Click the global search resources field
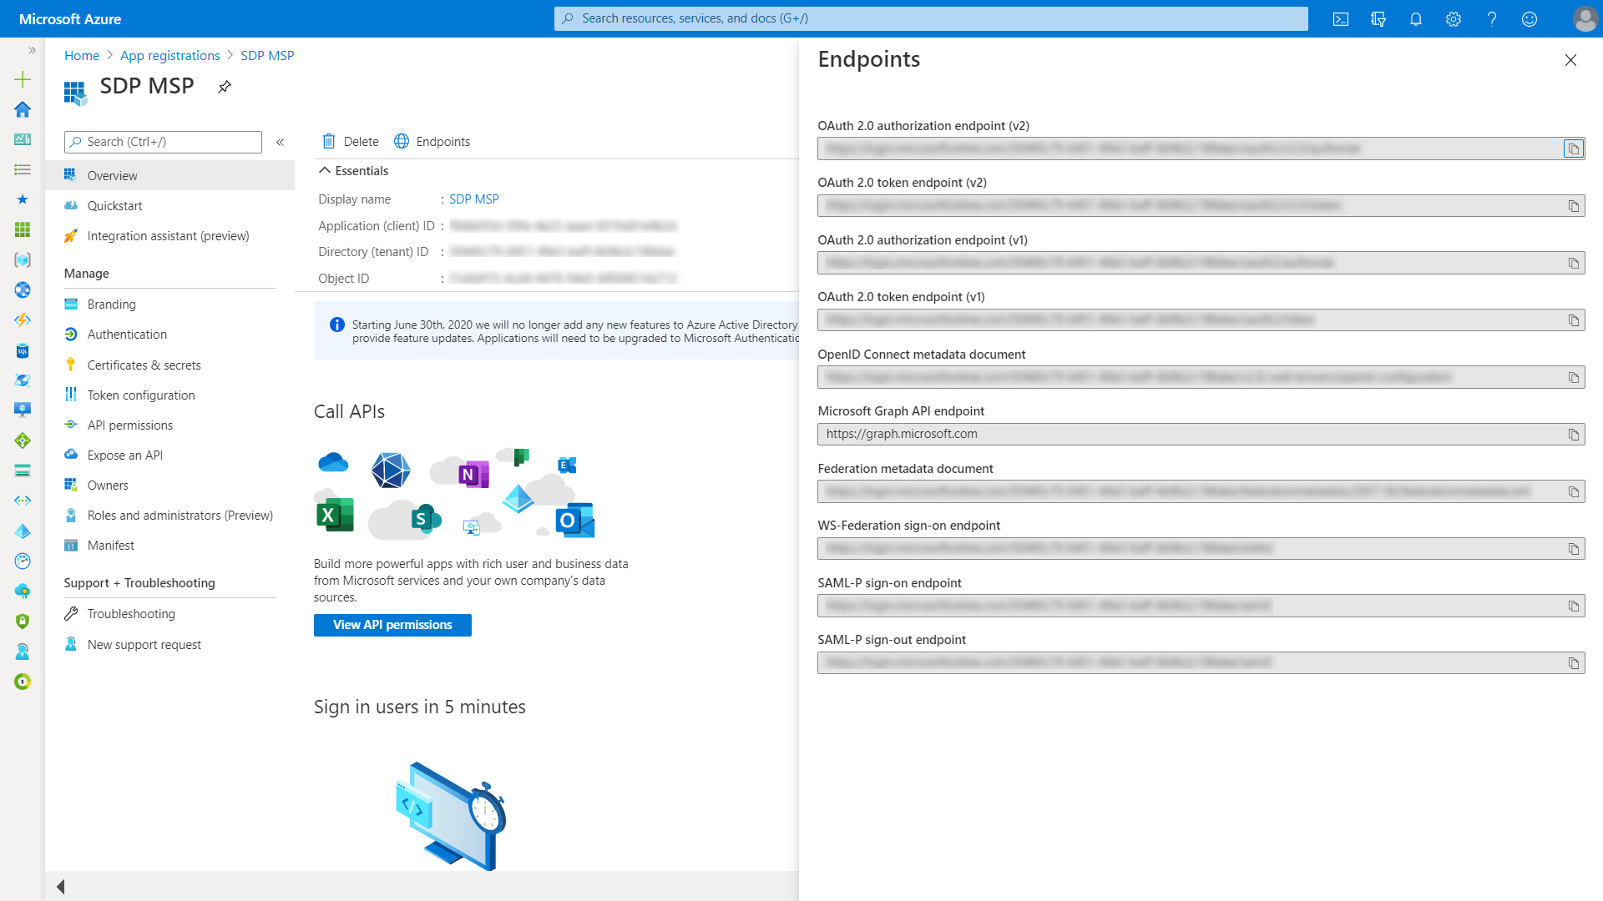Image resolution: width=1603 pixels, height=901 pixels. [931, 18]
